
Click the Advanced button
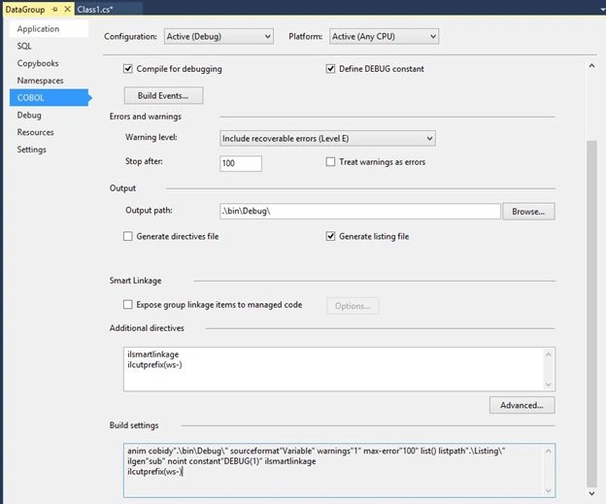(522, 405)
